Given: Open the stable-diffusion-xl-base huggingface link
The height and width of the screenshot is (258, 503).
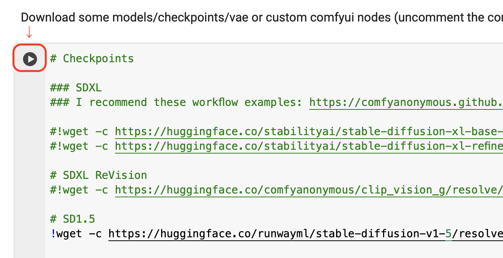Looking at the screenshot, I should [308, 132].
